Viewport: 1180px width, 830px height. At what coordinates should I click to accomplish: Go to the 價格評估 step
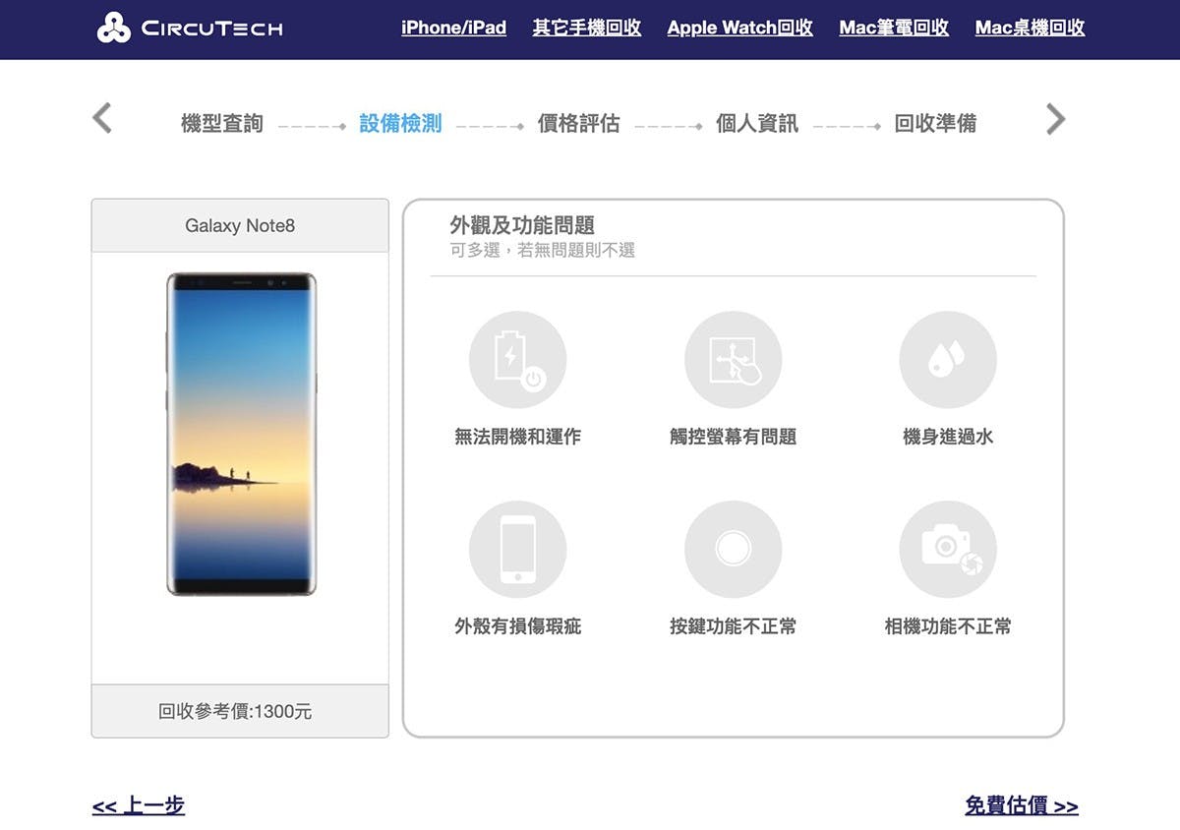point(578,124)
